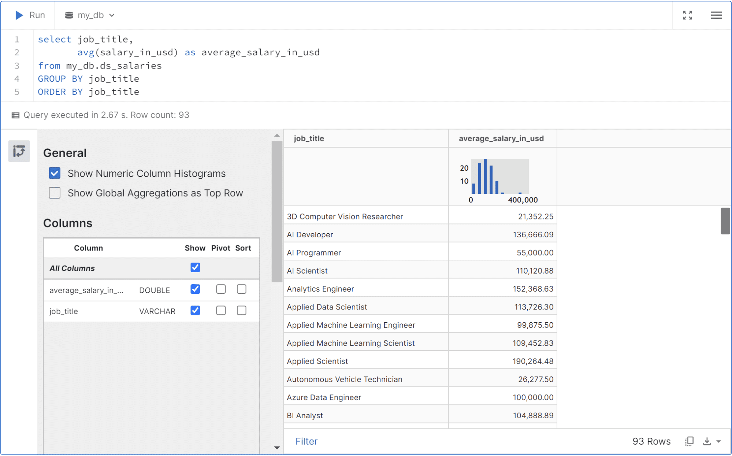Copy results with clipboard icon
The image size is (732, 456).
[689, 441]
